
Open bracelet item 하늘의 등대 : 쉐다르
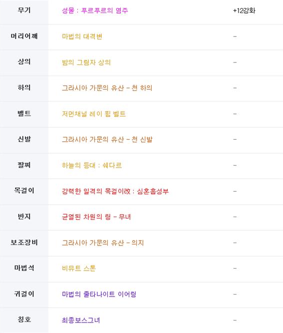point(92,165)
